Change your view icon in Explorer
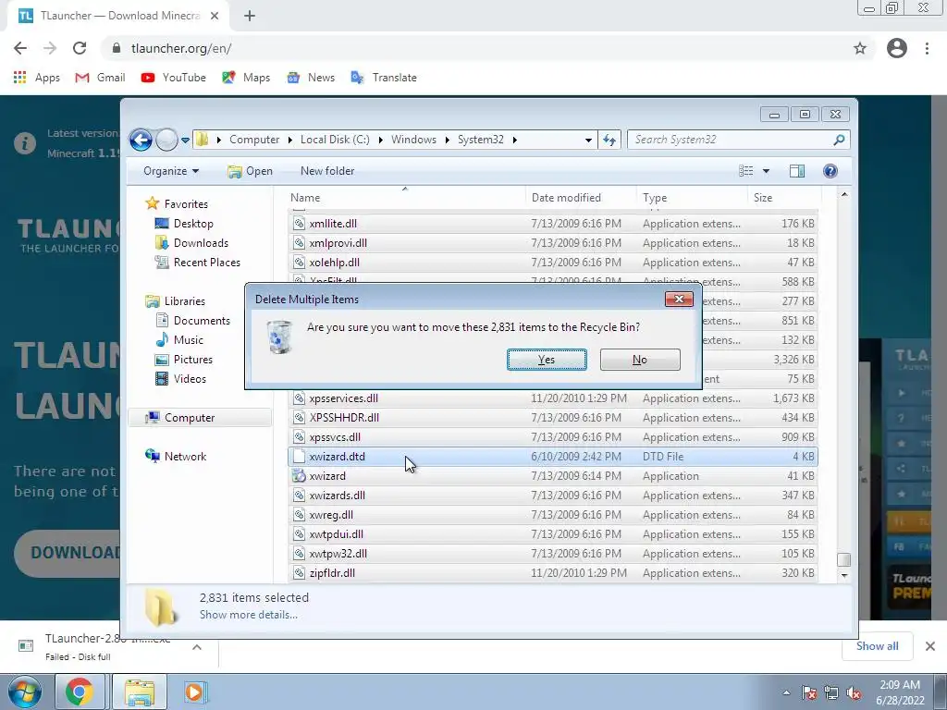The height and width of the screenshot is (710, 947). click(746, 171)
